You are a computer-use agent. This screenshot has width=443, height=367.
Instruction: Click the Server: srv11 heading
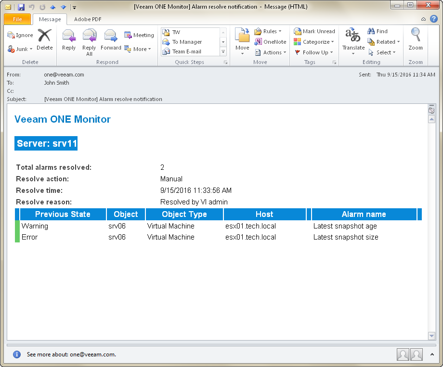46,143
